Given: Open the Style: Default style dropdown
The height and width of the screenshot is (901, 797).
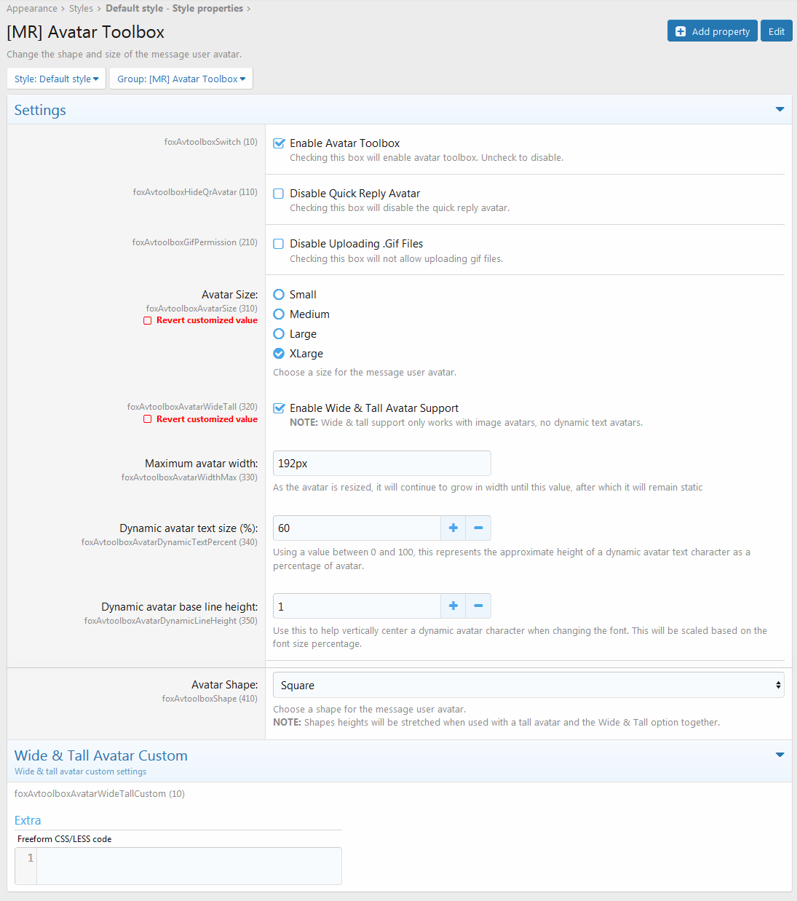Looking at the screenshot, I should 56,79.
